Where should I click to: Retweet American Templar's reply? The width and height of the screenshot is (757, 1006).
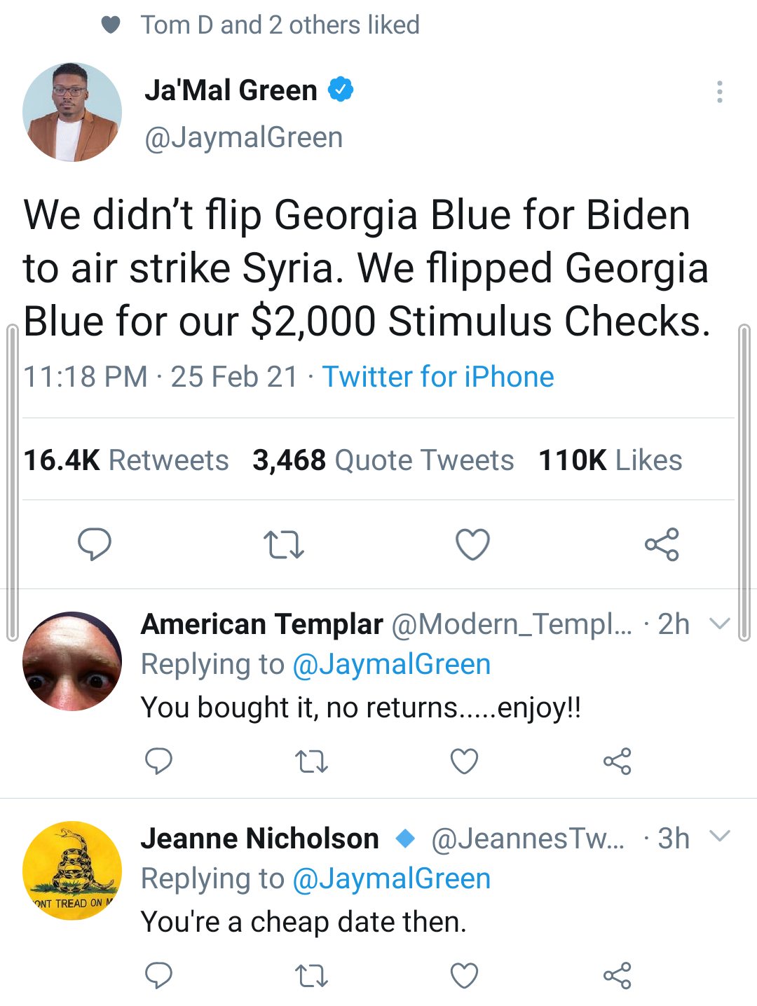(x=311, y=761)
